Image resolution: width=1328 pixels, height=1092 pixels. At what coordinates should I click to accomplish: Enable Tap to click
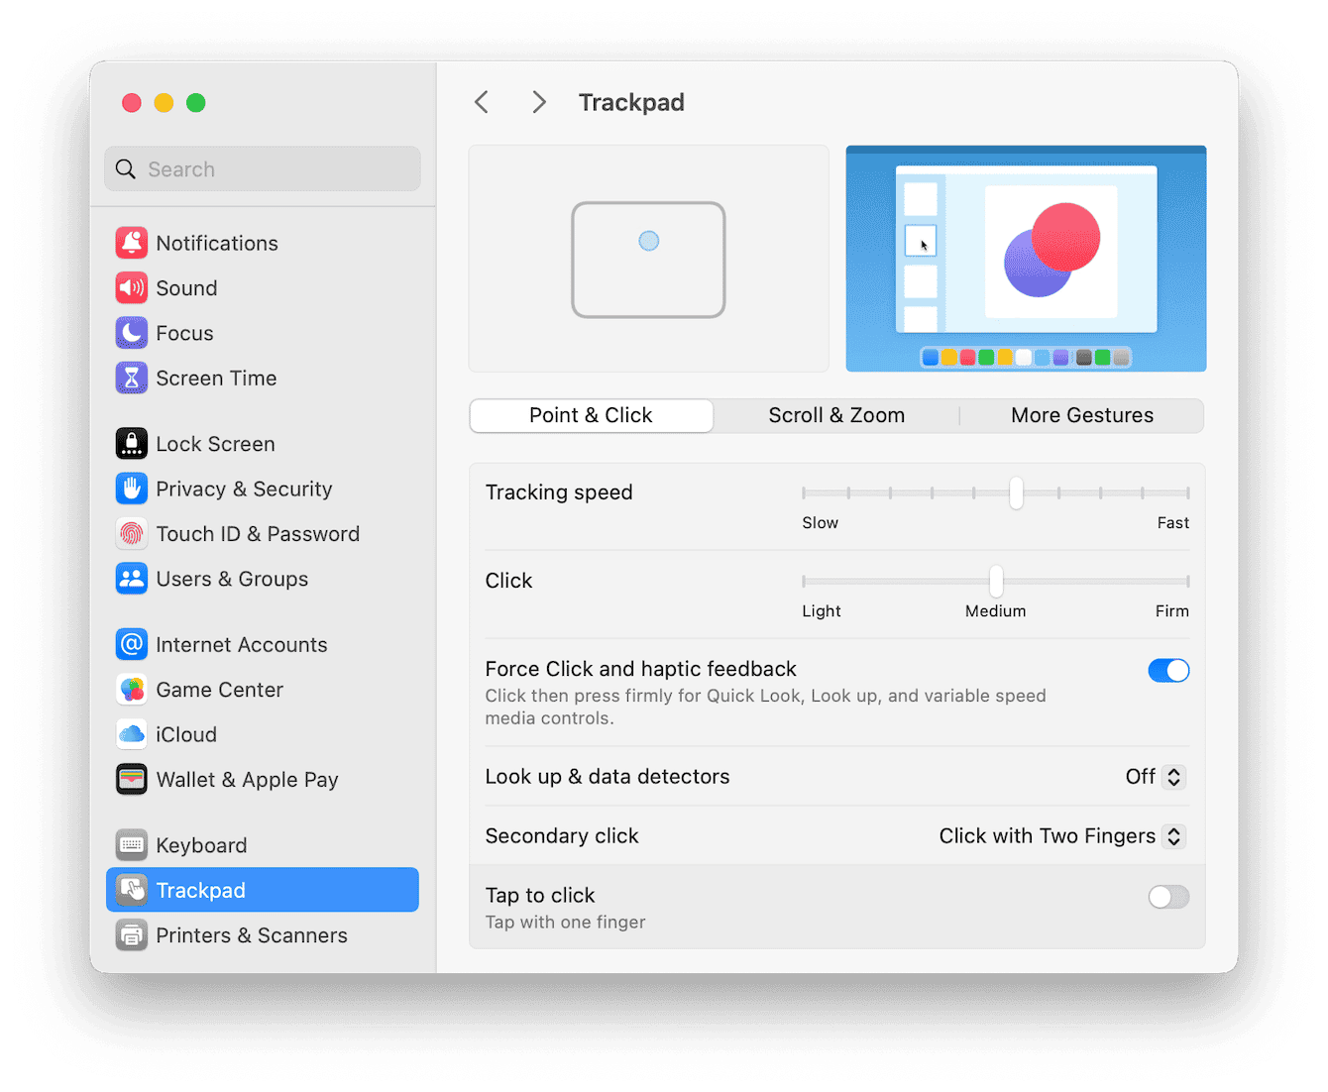[1168, 897]
